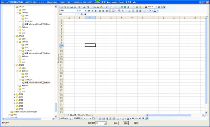210x127 pixels.
Task: Click the Help question mark icon
Action: point(159,7)
